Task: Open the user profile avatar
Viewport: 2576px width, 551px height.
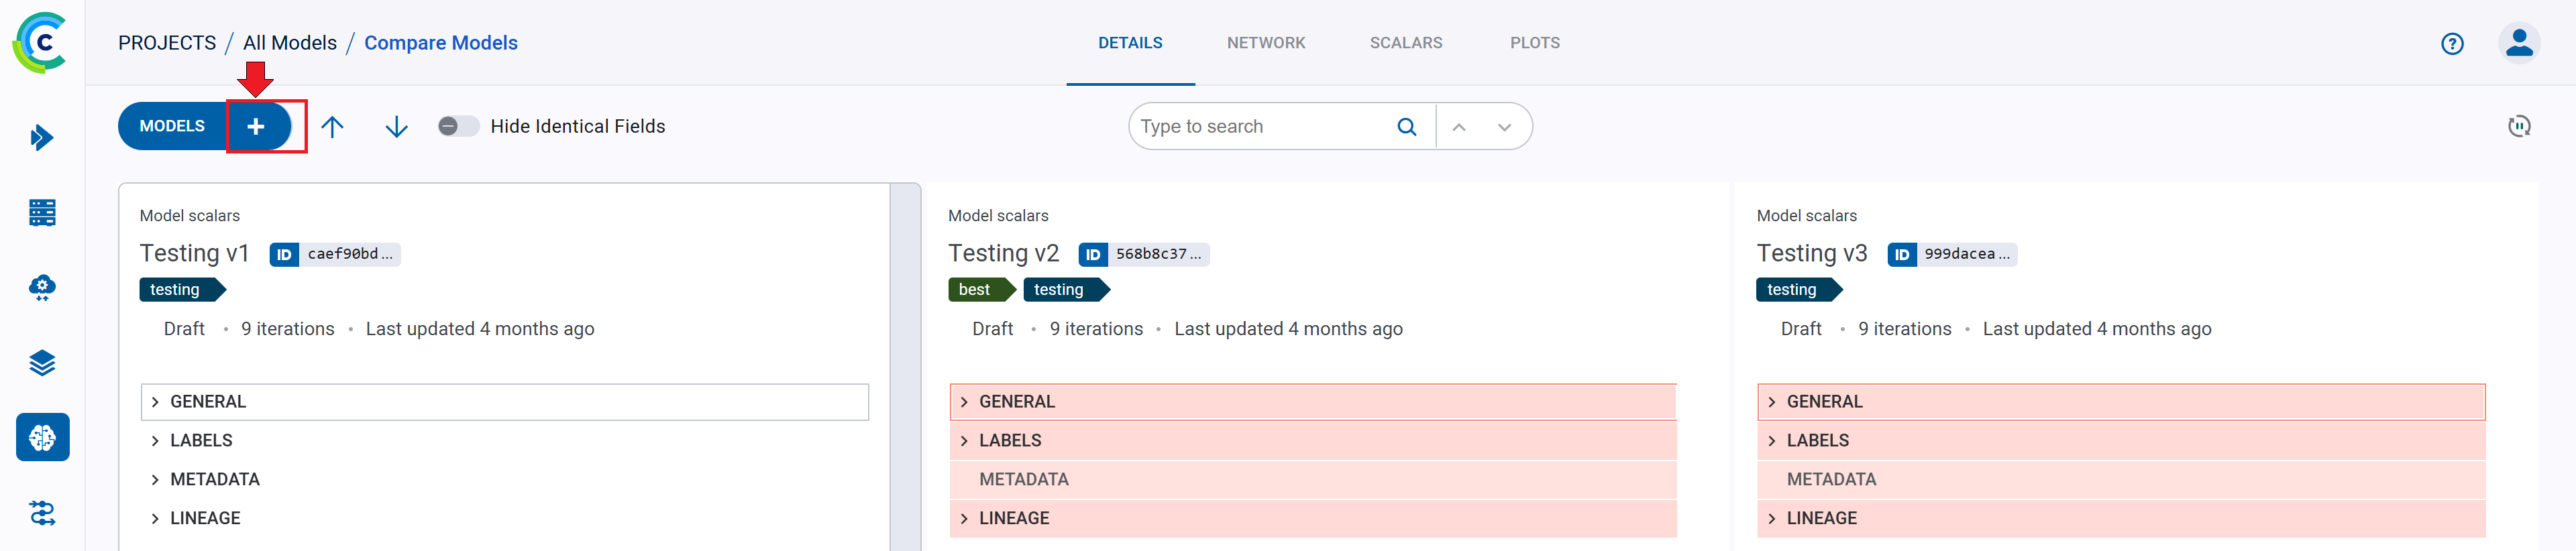Action: coord(2518,43)
